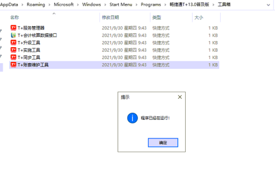Click 工具箱 folder in breadcrumb
The image size is (275, 175).
tap(224, 4)
